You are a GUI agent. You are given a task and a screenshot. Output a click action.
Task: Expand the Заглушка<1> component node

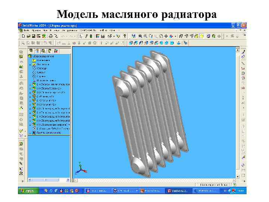[x=30, y=101]
